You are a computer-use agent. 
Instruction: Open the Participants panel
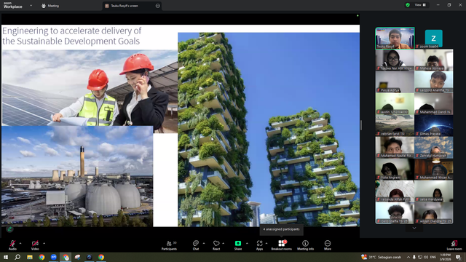point(169,245)
